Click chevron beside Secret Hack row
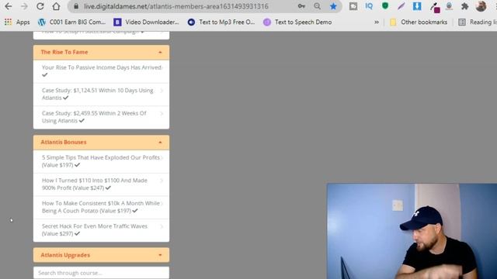Screen dimensions: 497x279 point(162,226)
